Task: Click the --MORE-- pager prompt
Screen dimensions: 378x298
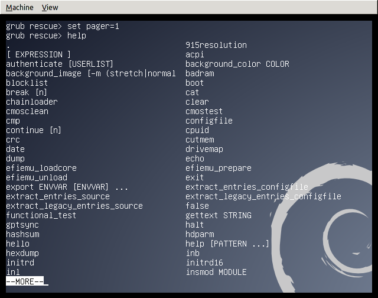Action: [25, 281]
